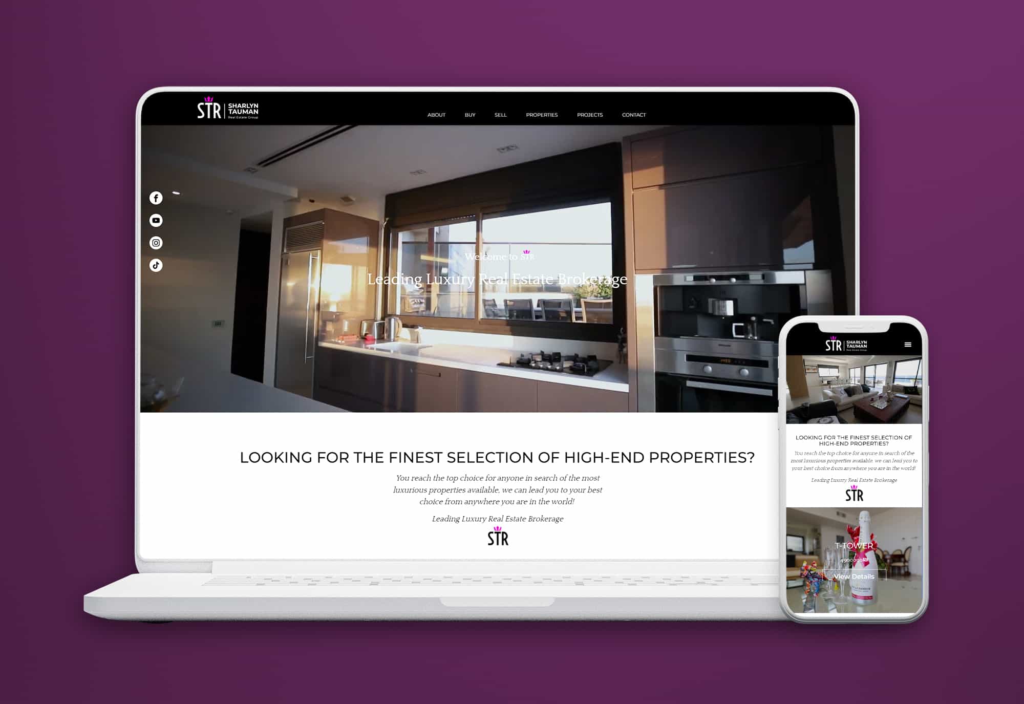Click the Leading Luxury Real Estate Brokerage headline
The width and height of the screenshot is (1024, 704).
pos(497,280)
